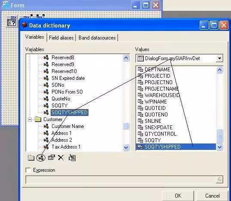231x201 pixels.
Task: Click the Cancel button
Action: pyautogui.click(x=212, y=196)
